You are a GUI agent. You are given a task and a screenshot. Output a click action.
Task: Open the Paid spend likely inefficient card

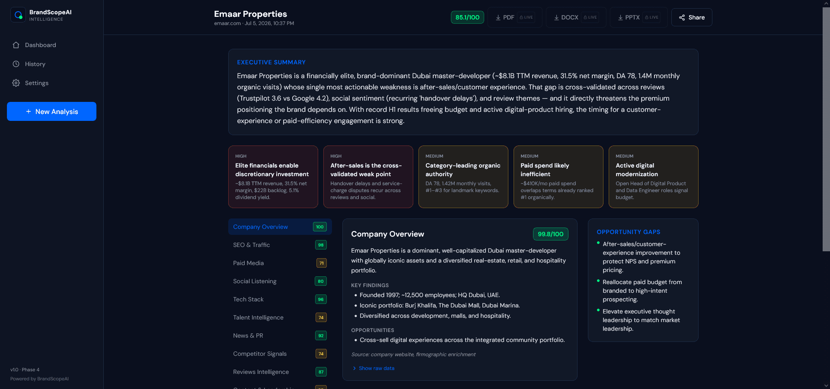click(x=559, y=177)
